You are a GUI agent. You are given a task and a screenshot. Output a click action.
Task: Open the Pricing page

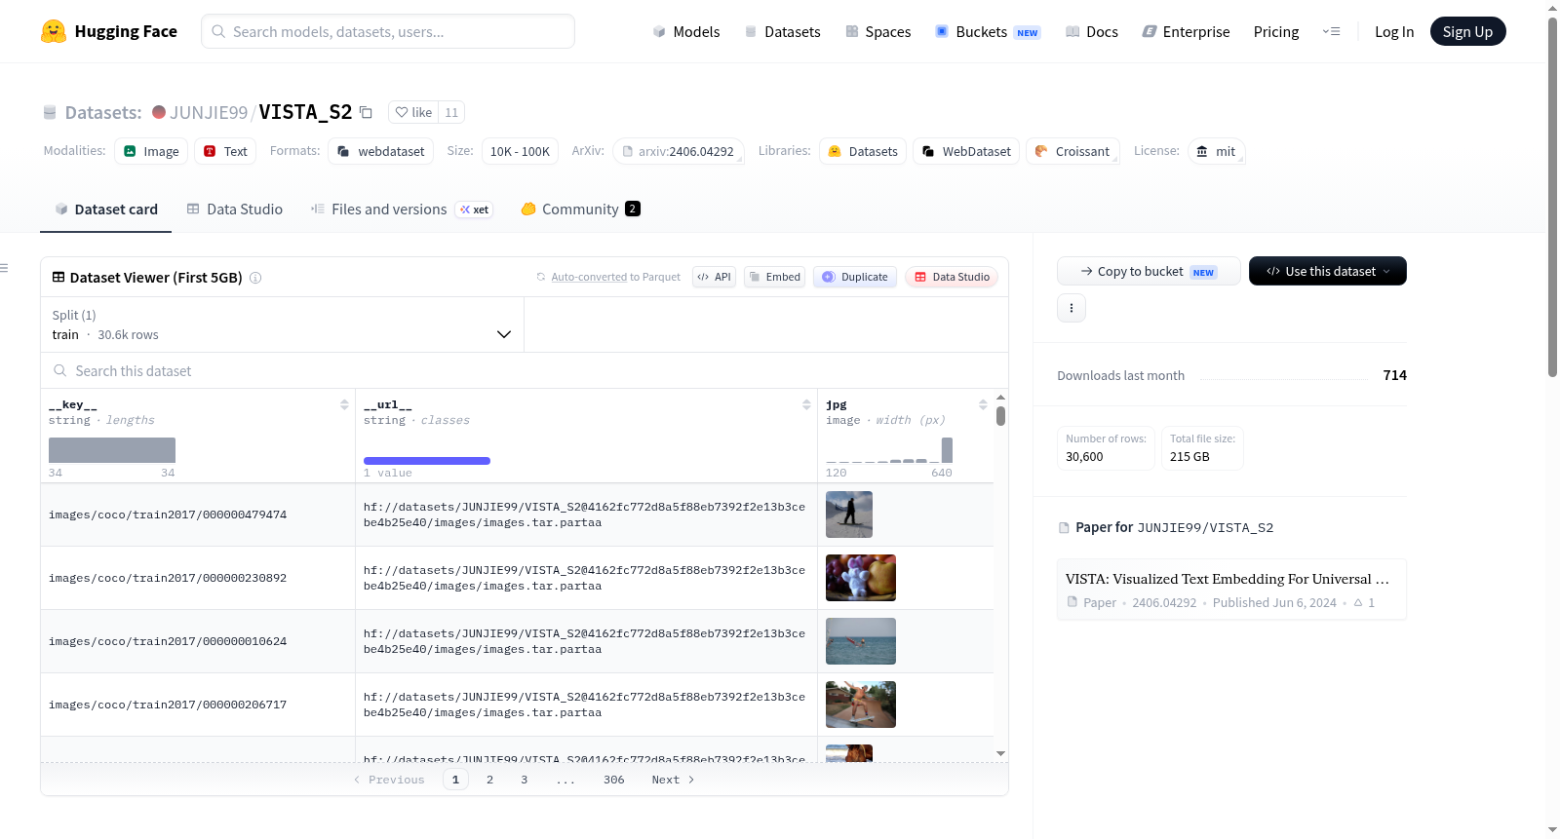[1276, 32]
